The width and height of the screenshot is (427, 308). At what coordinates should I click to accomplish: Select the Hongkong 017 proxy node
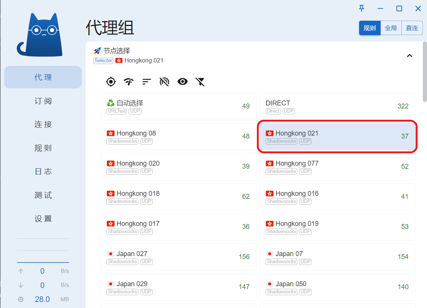coord(178,227)
